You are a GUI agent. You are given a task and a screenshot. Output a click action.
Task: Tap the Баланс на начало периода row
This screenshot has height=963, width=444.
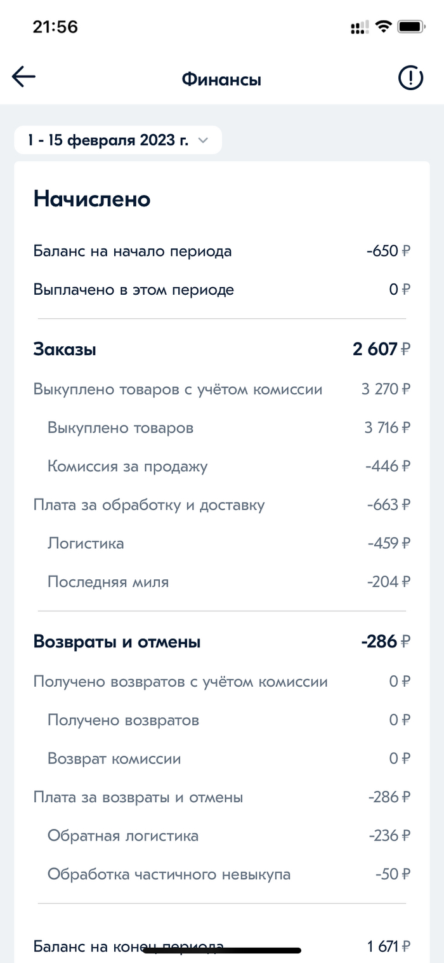(x=133, y=251)
